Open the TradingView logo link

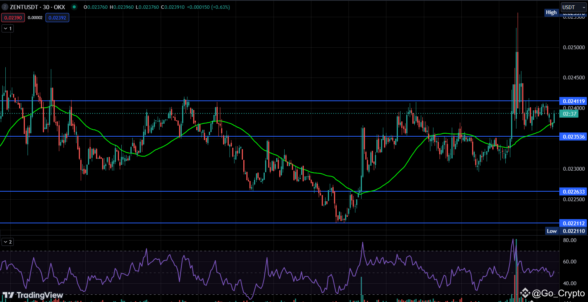[x=33, y=295]
